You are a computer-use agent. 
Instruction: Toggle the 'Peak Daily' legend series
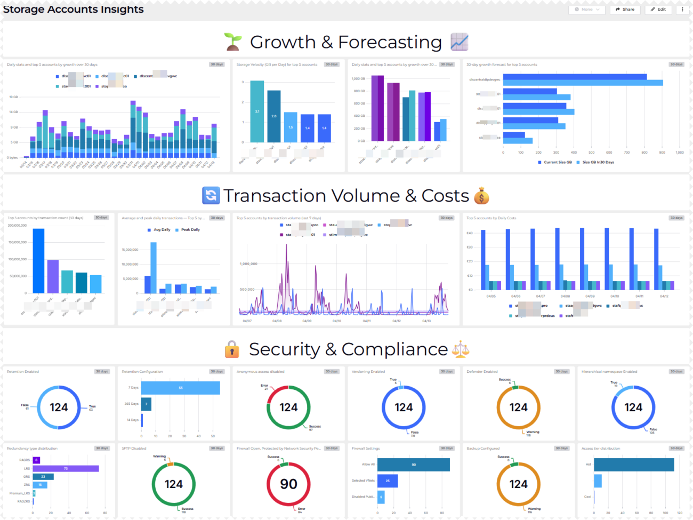click(188, 229)
